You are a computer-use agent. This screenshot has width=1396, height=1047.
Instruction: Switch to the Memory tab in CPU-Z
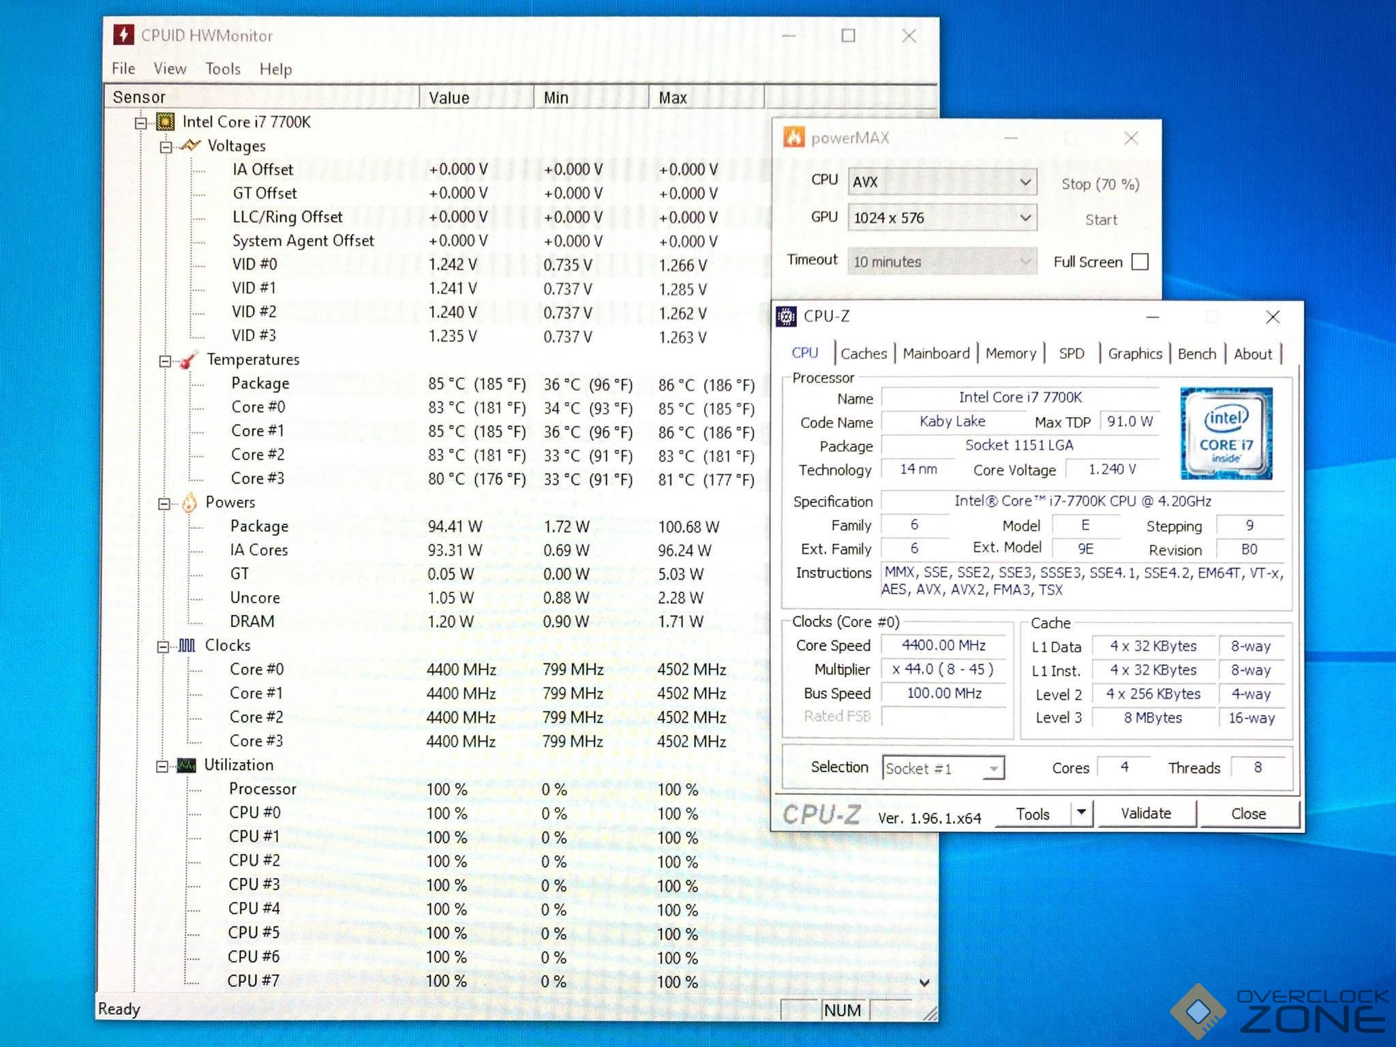1010,354
